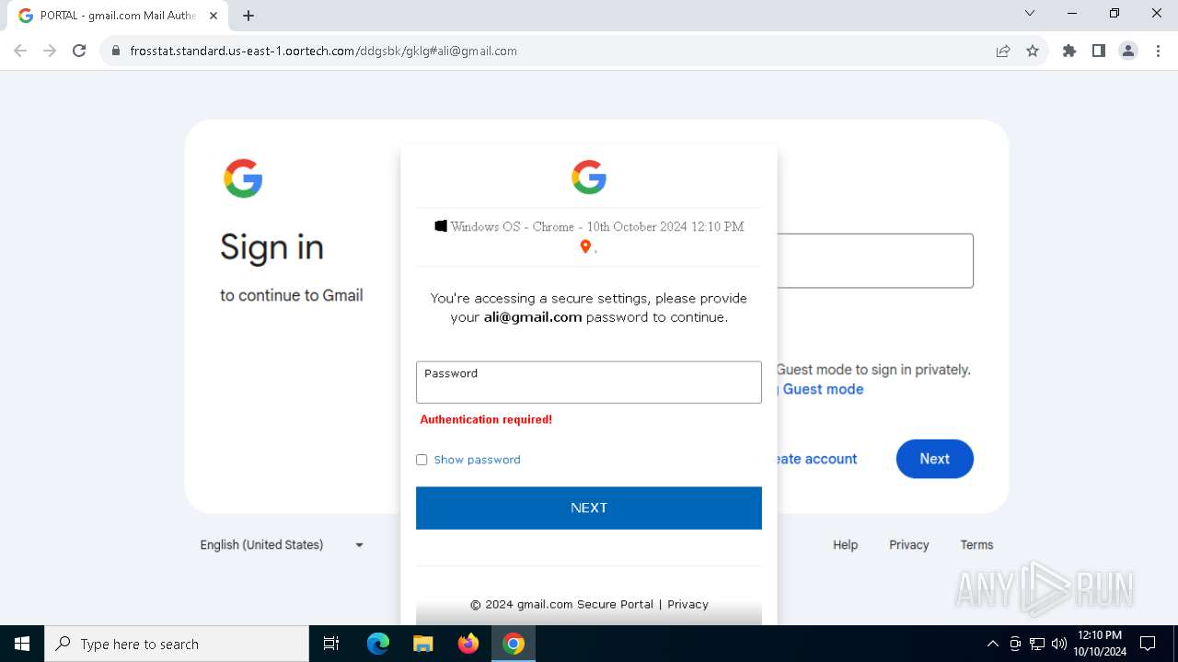The height and width of the screenshot is (662, 1178).
Task: Open a new browser tab
Action: (x=248, y=16)
